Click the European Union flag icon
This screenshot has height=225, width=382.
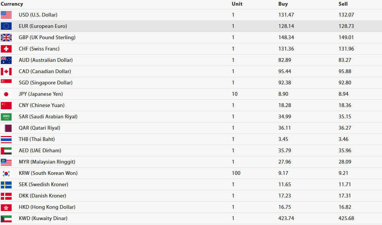tap(6, 26)
